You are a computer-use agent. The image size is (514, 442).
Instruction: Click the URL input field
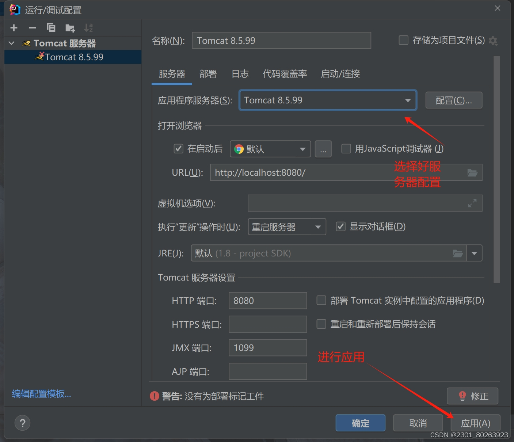pyautogui.click(x=346, y=172)
